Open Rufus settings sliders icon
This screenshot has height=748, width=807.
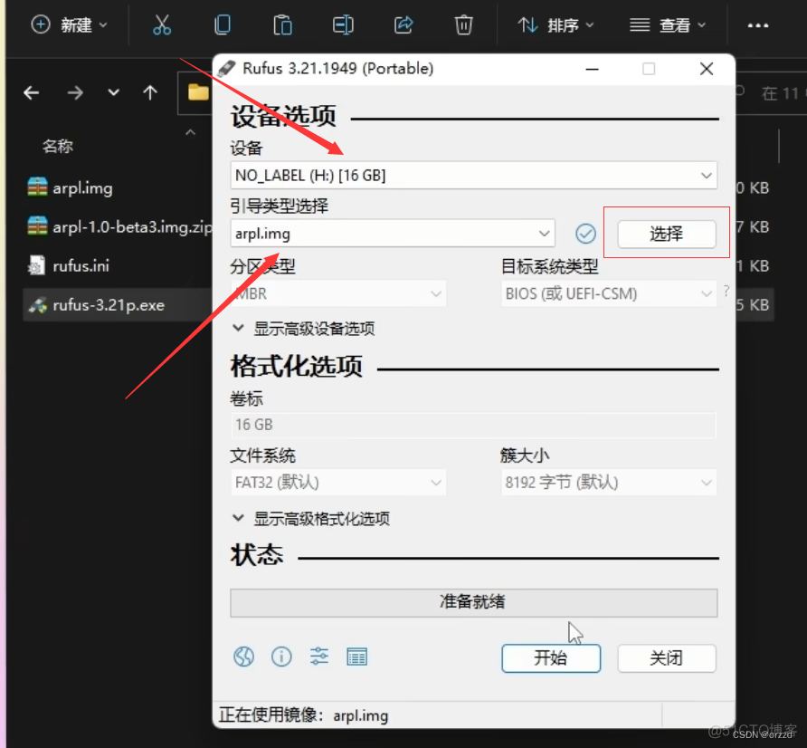(x=318, y=657)
